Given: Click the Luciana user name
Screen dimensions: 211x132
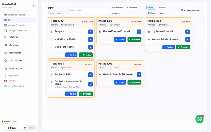Looking at the screenshot, I should pos(6,121).
